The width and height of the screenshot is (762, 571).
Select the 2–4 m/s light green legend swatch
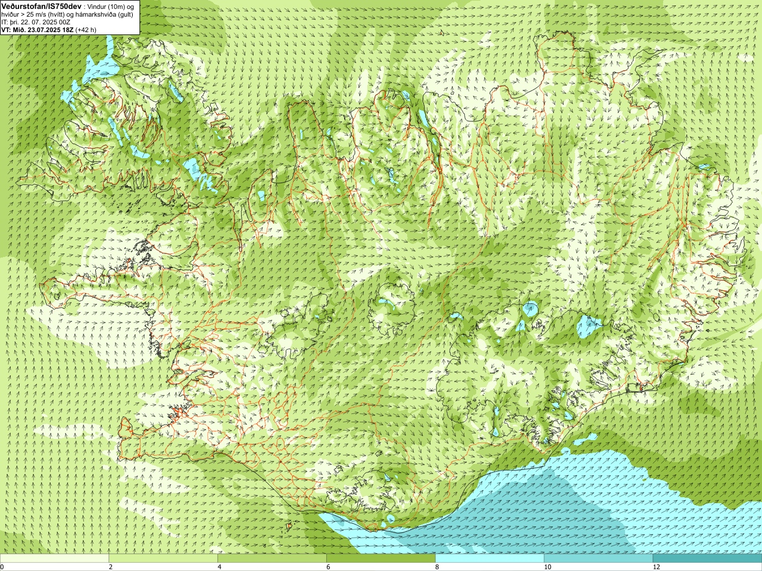click(163, 559)
